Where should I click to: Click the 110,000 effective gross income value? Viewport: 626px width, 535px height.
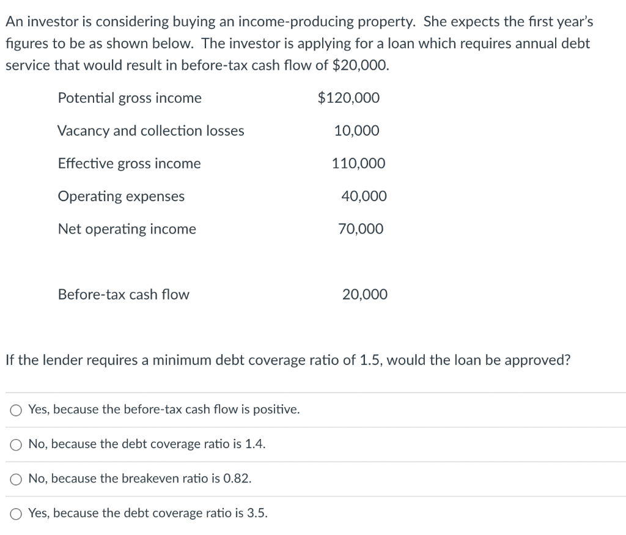(358, 164)
